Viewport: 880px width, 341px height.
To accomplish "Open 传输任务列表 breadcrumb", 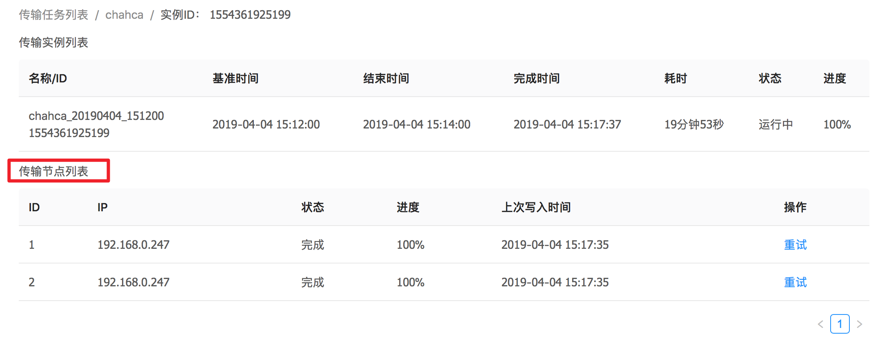I will (x=53, y=15).
